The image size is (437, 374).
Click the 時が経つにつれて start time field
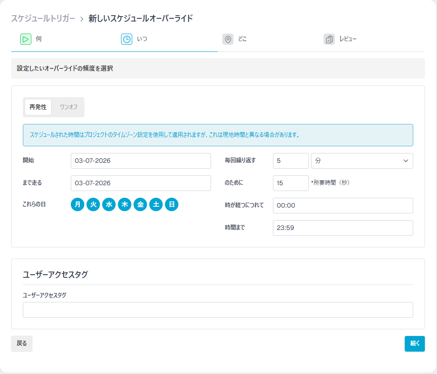343,206
